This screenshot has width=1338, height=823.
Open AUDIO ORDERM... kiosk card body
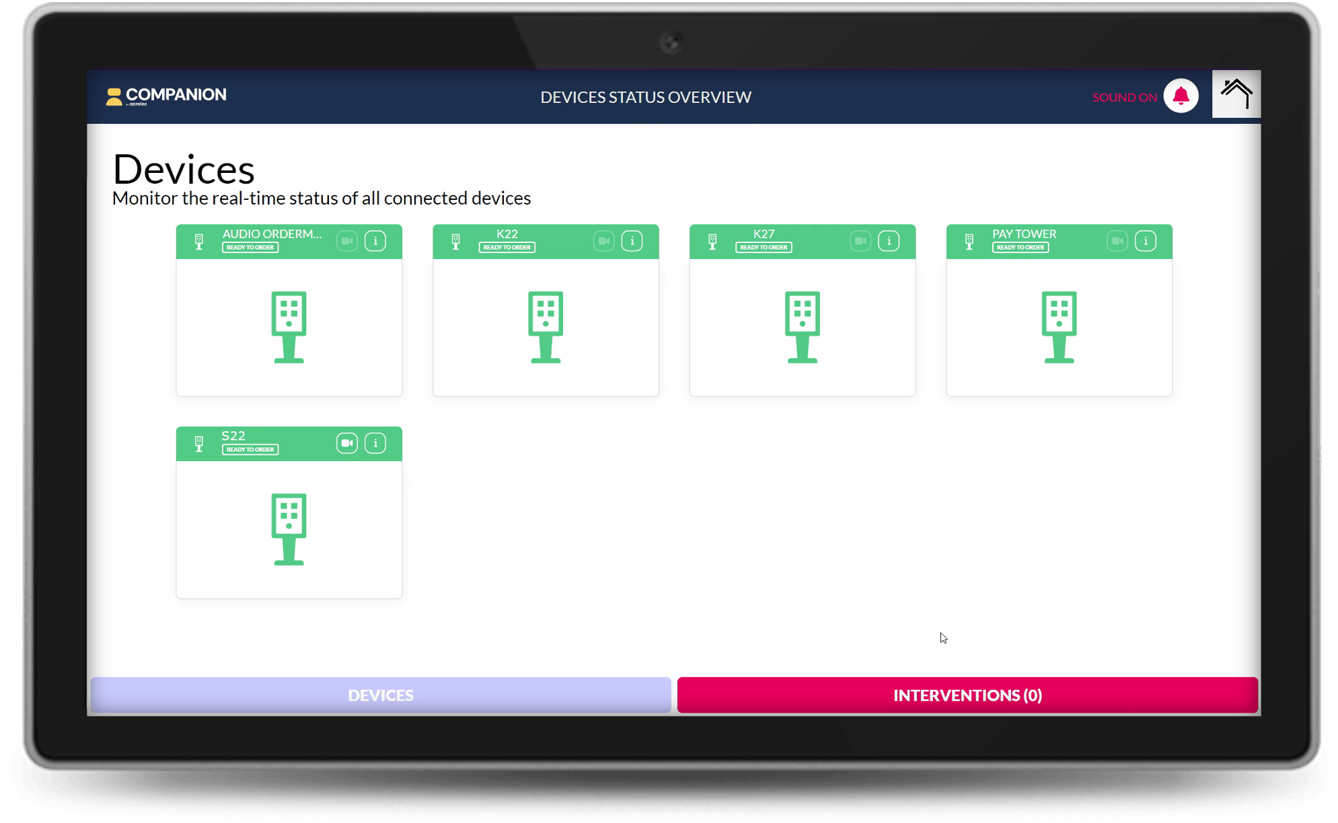pos(289,327)
